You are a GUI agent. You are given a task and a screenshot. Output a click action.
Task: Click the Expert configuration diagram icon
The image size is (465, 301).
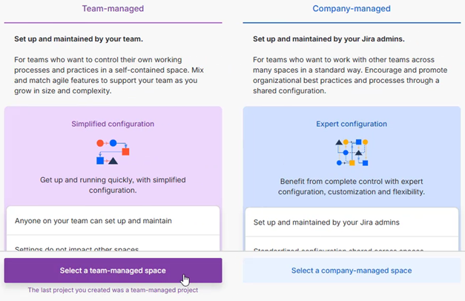(x=352, y=151)
